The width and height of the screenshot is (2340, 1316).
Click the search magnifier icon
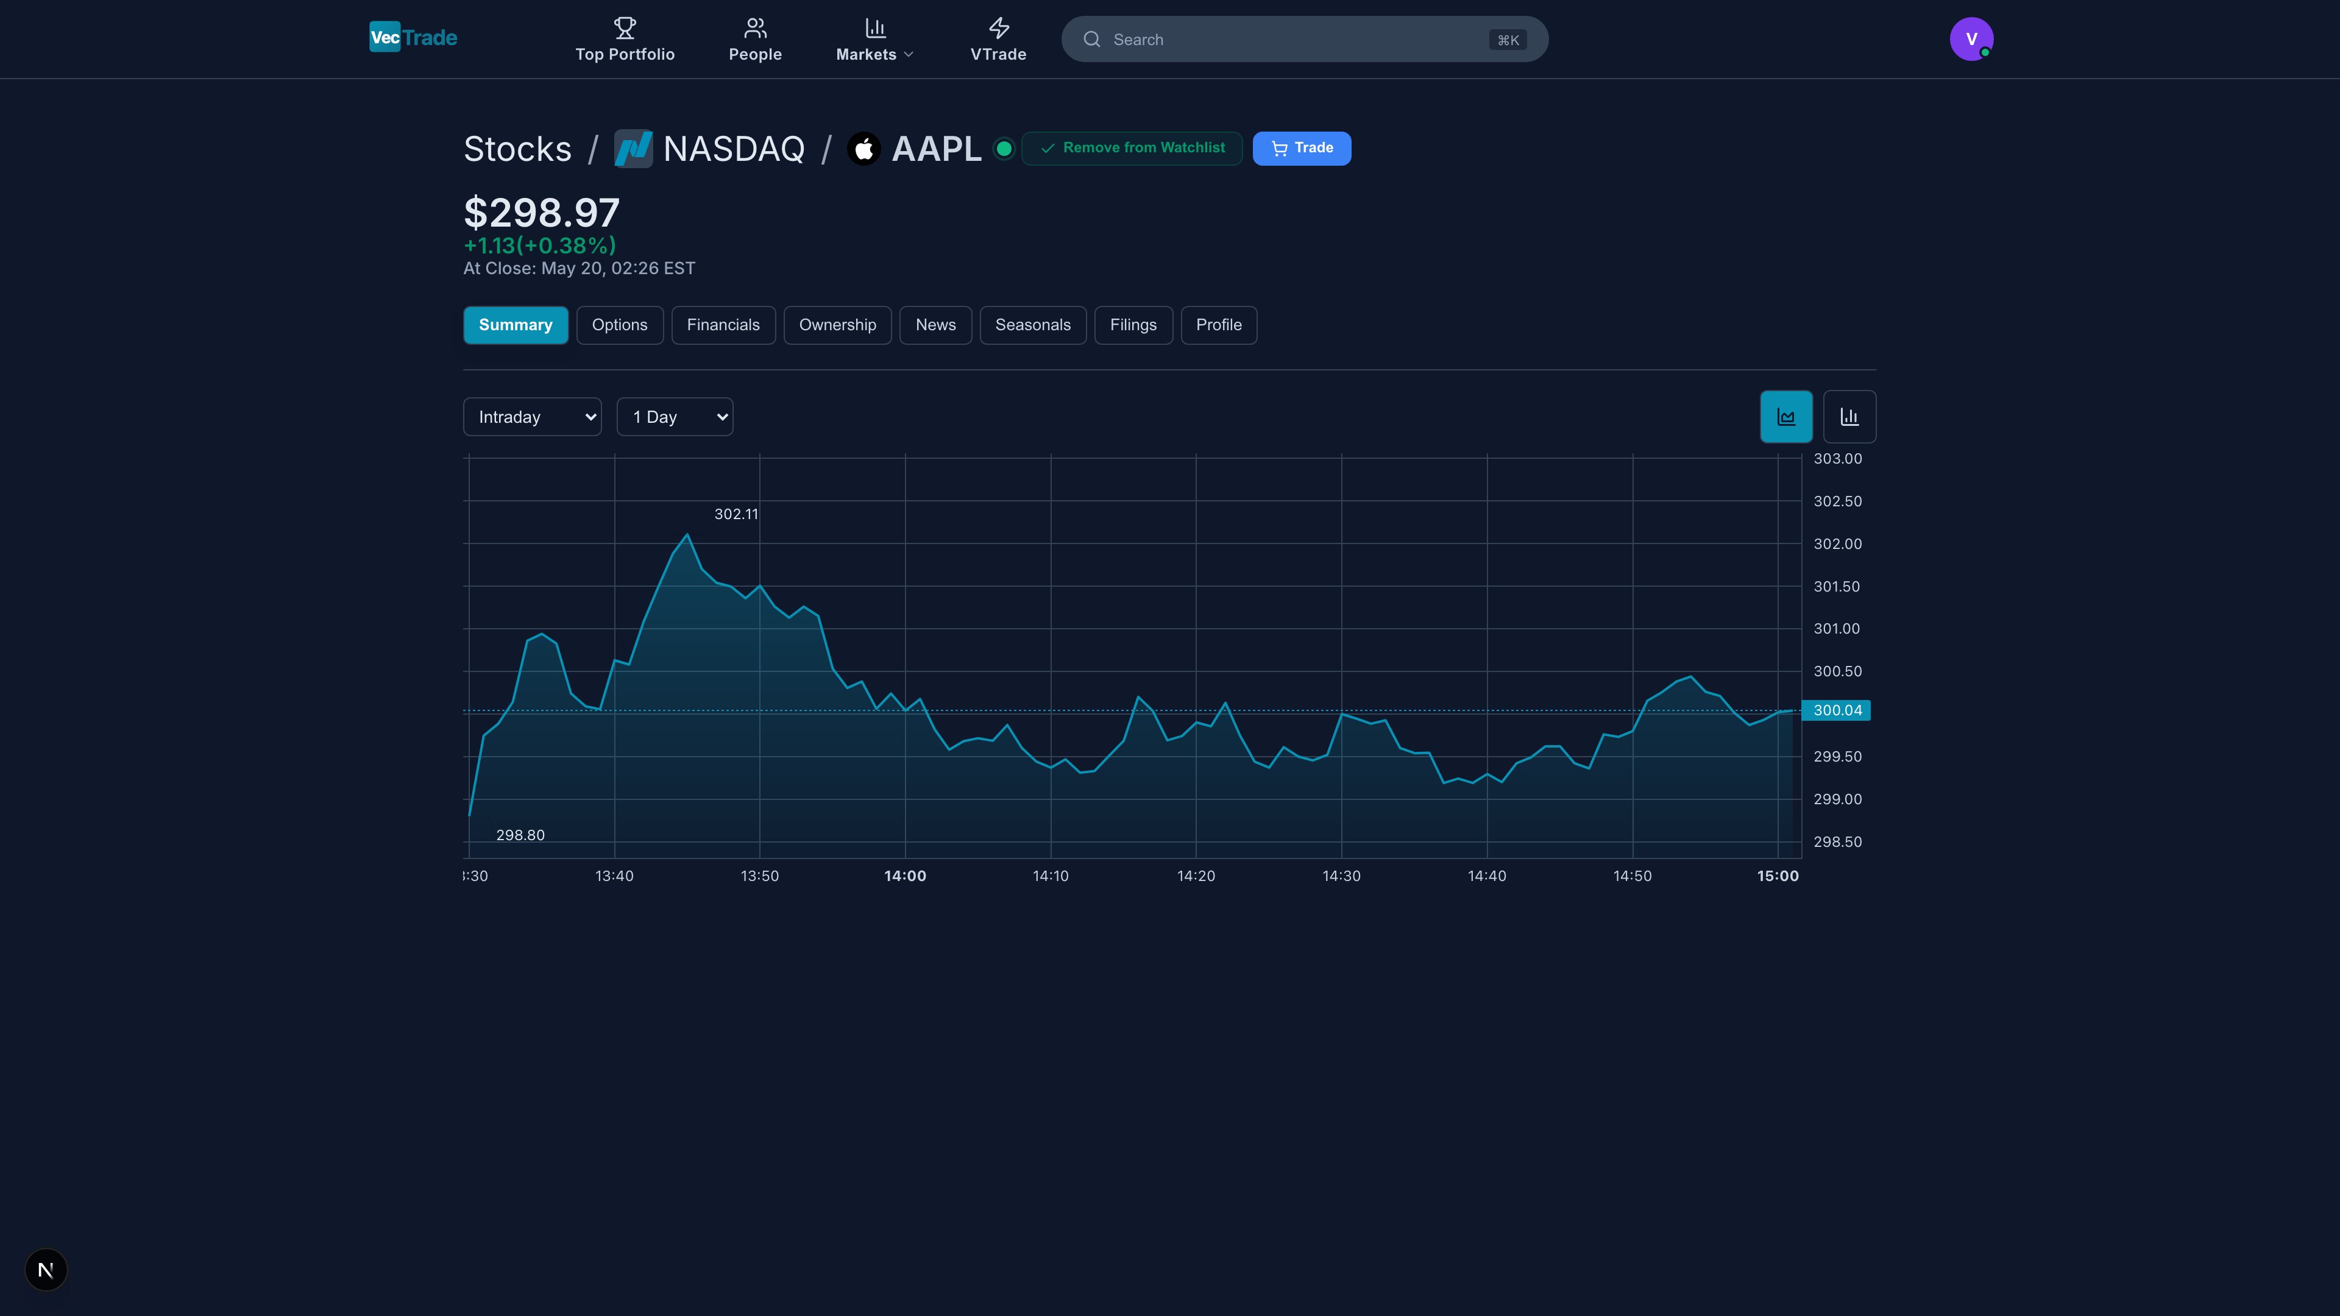[1092, 39]
